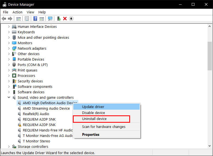Click the red X uninstall device icon
This screenshot has width=213, height=156.
65,19
